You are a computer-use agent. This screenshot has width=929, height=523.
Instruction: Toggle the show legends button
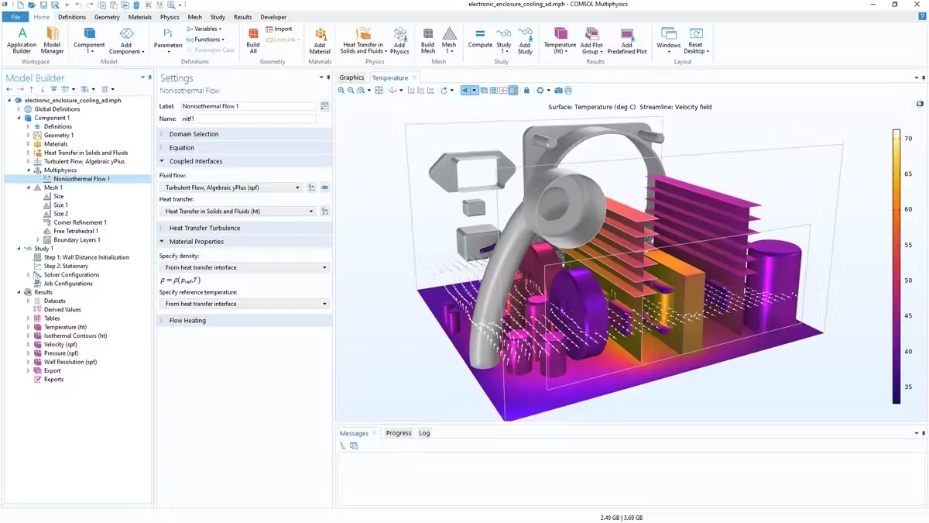pyautogui.click(x=513, y=91)
